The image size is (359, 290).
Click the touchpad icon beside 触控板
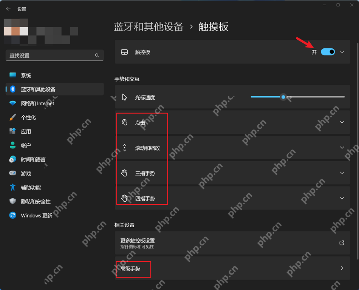pyautogui.click(x=124, y=52)
